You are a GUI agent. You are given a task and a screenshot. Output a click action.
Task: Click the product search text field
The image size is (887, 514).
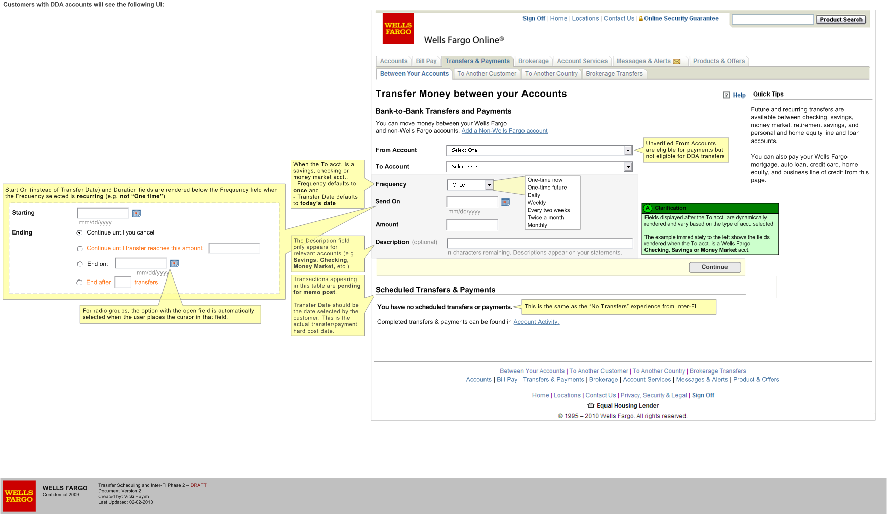click(773, 20)
